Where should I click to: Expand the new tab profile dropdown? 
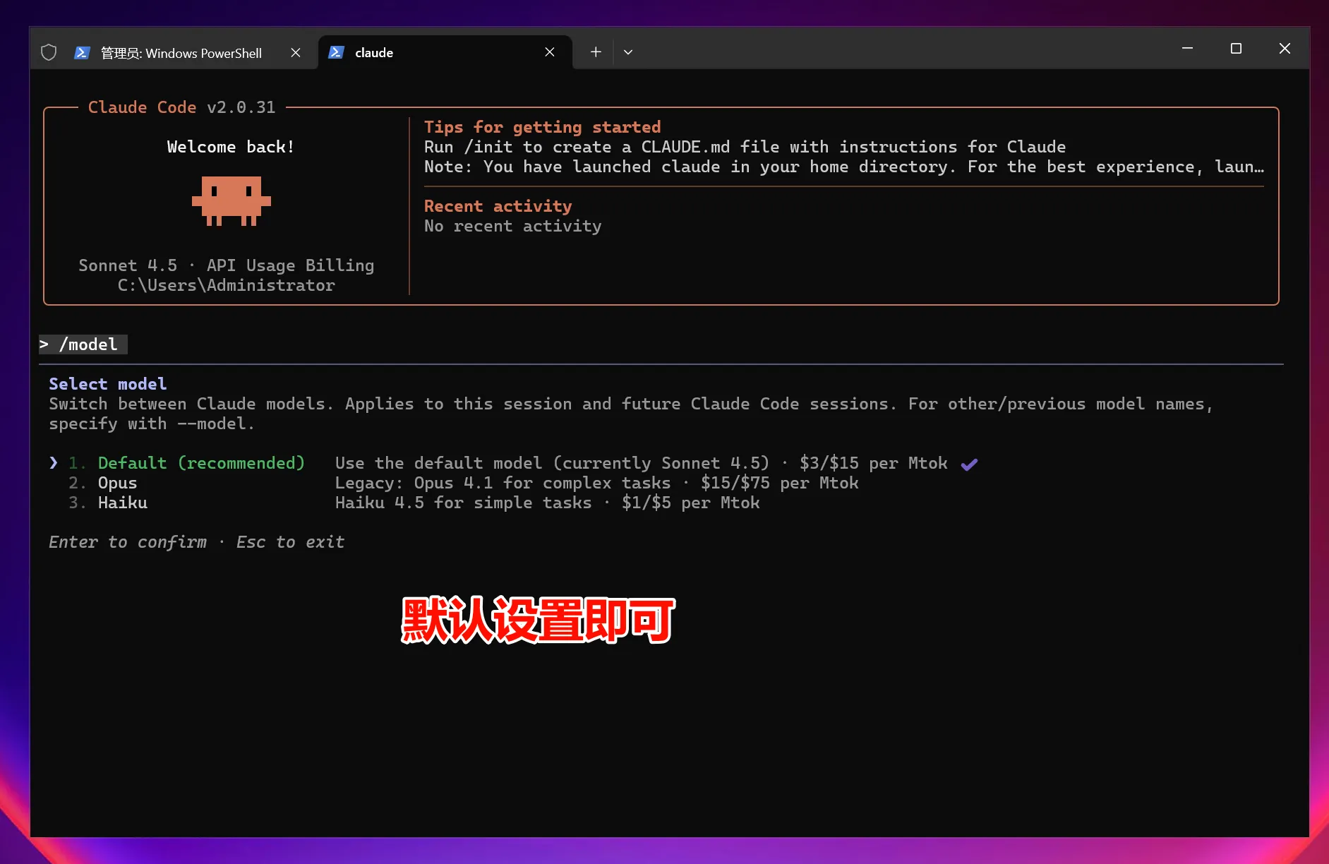628,52
